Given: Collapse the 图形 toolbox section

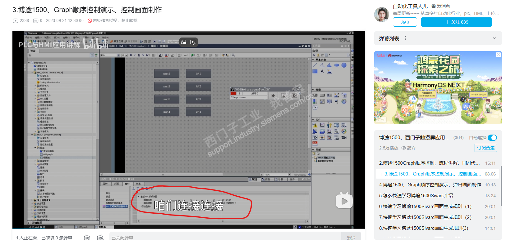Looking at the screenshot, I should 313,150.
